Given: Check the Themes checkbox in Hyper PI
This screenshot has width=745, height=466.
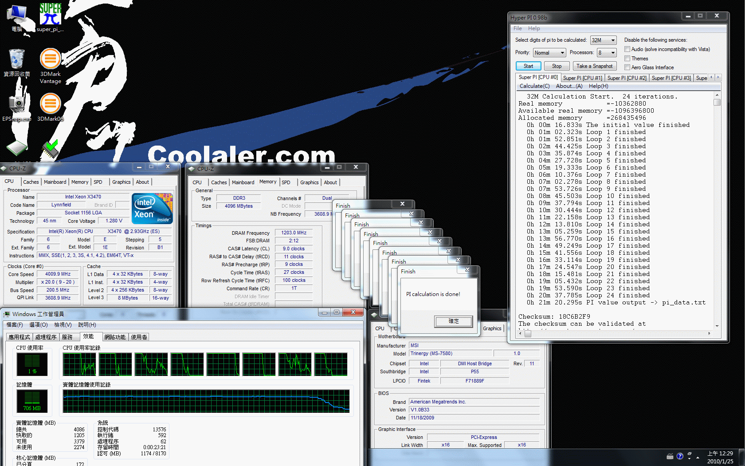Looking at the screenshot, I should pos(627,59).
